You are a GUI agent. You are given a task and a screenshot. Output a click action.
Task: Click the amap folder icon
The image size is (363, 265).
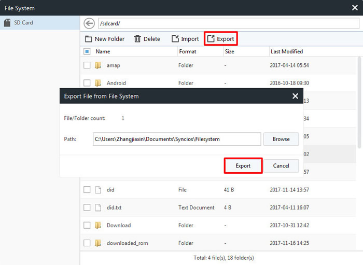click(98, 65)
